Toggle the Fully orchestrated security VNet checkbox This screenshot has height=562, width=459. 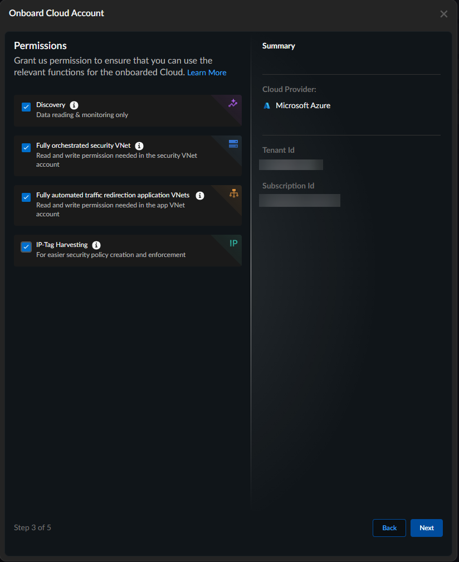coord(26,148)
